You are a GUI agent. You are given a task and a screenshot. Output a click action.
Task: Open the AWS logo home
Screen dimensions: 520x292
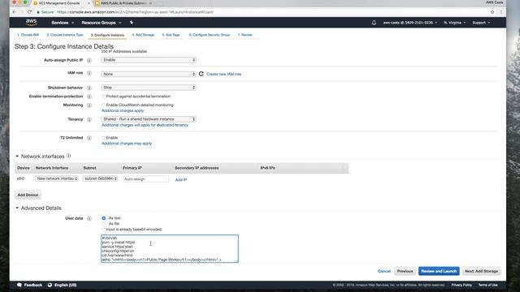tap(31, 22)
